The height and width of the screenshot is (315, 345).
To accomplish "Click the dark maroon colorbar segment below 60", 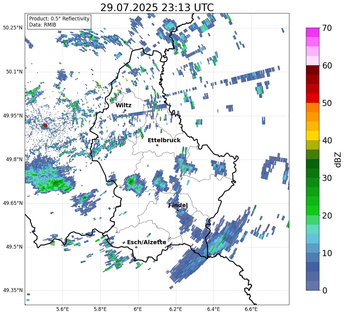I will (x=313, y=70).
